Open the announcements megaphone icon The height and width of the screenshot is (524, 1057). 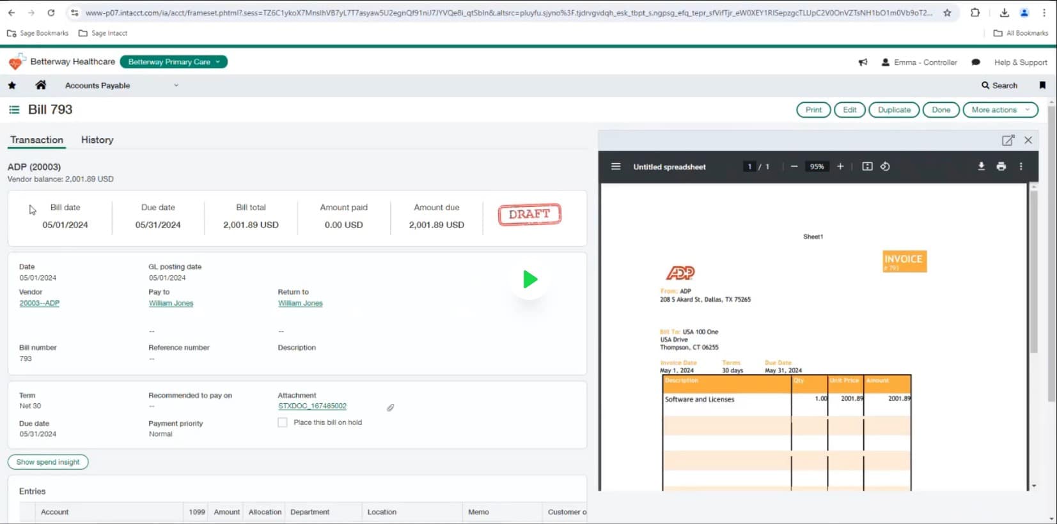(x=863, y=62)
